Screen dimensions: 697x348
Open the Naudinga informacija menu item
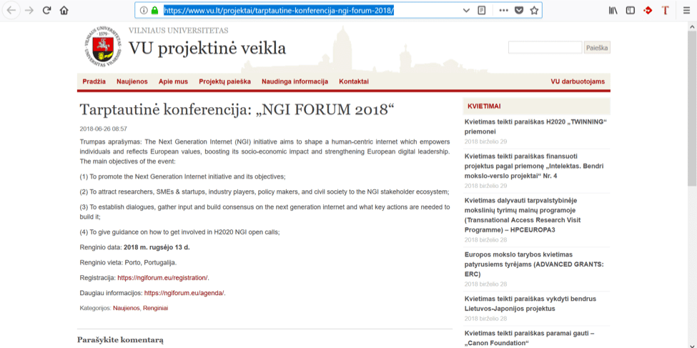(x=295, y=81)
